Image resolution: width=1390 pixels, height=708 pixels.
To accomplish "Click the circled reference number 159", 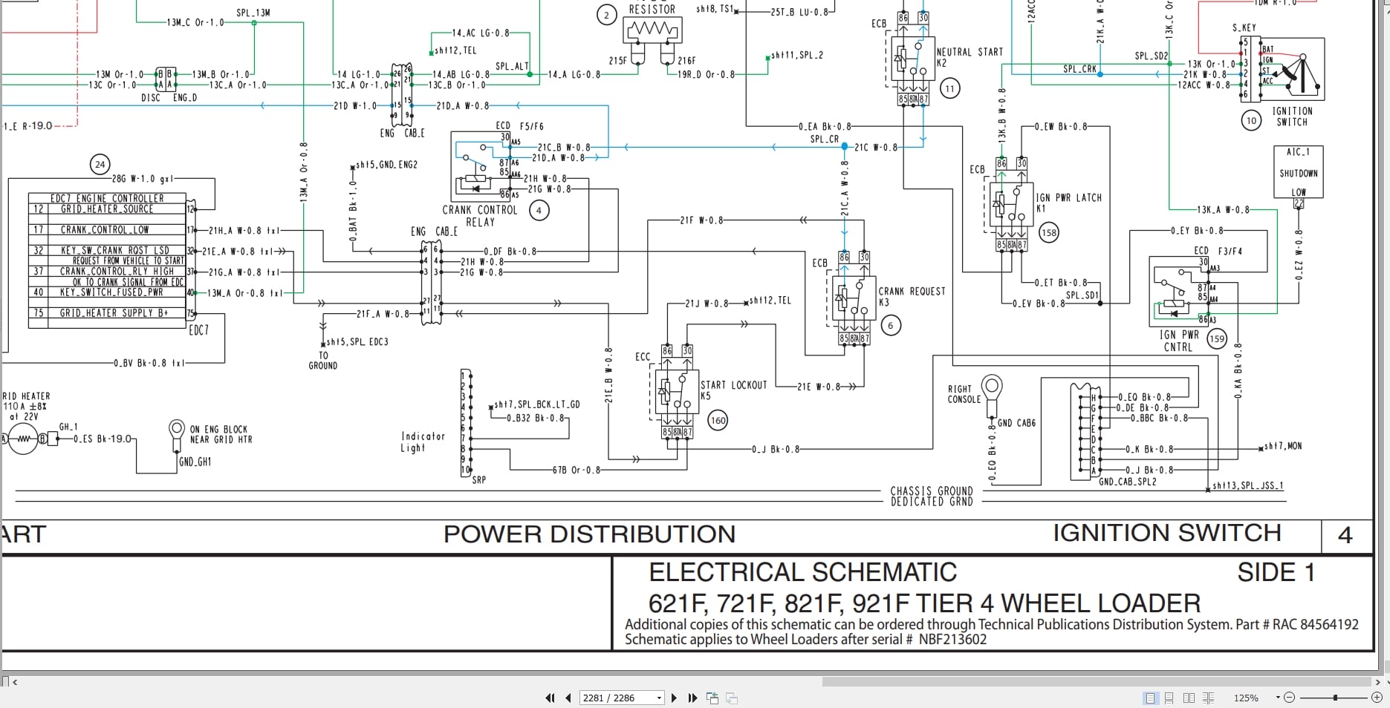I will [x=1216, y=339].
